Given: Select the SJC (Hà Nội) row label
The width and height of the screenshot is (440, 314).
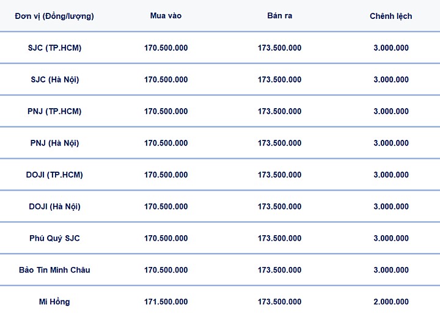Looking at the screenshot, I should pos(54,79).
